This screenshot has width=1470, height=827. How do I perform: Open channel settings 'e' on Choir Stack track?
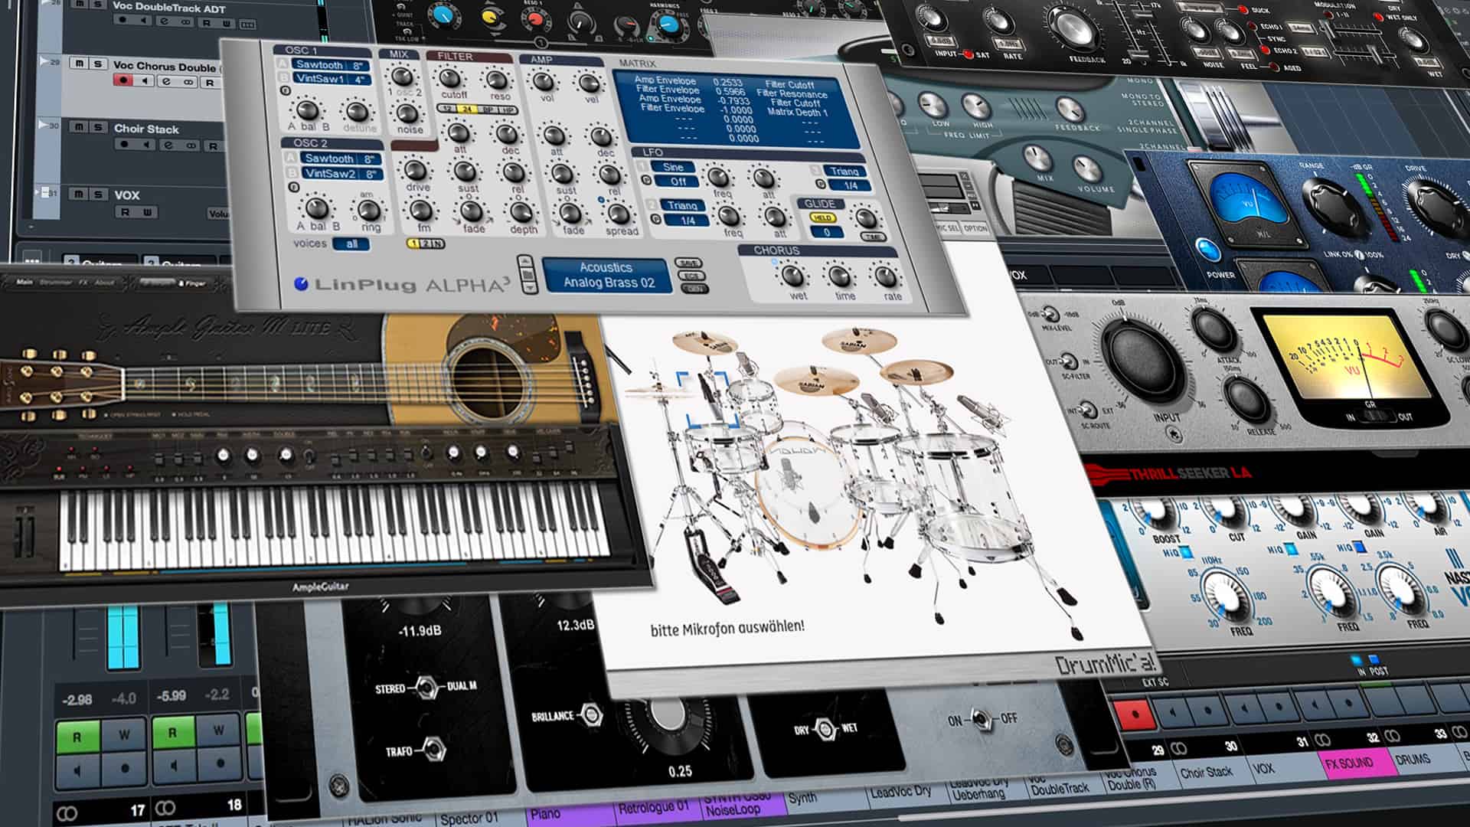pyautogui.click(x=168, y=144)
